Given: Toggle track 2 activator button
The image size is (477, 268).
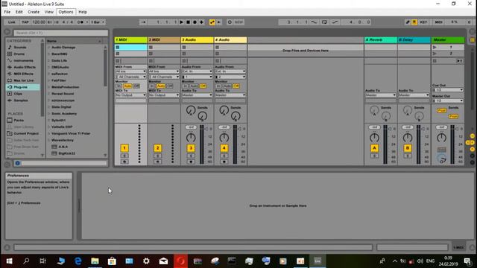Looking at the screenshot, I should click(157, 148).
